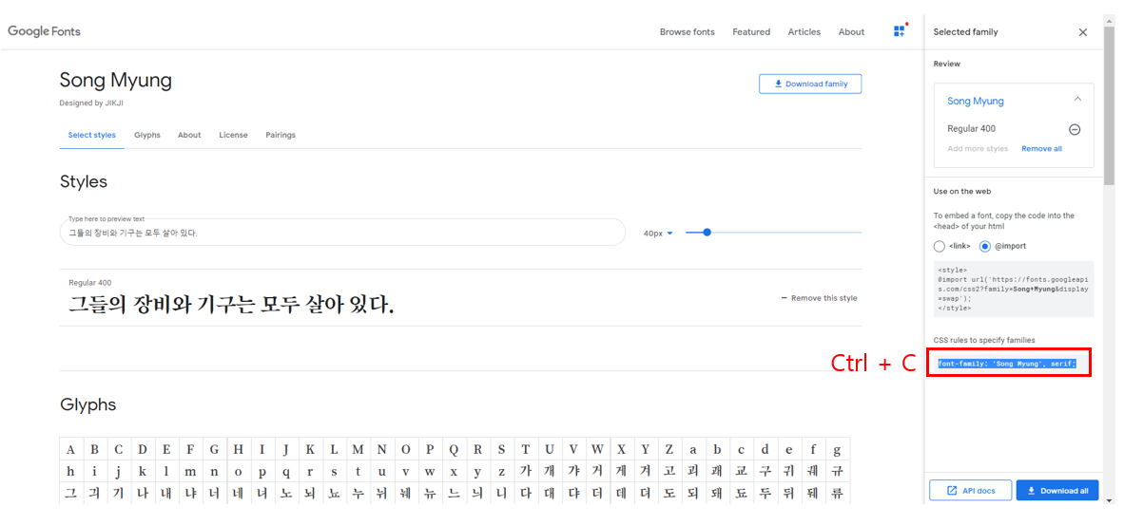The height and width of the screenshot is (525, 1124).
Task: Open API docs button
Action: pyautogui.click(x=970, y=491)
